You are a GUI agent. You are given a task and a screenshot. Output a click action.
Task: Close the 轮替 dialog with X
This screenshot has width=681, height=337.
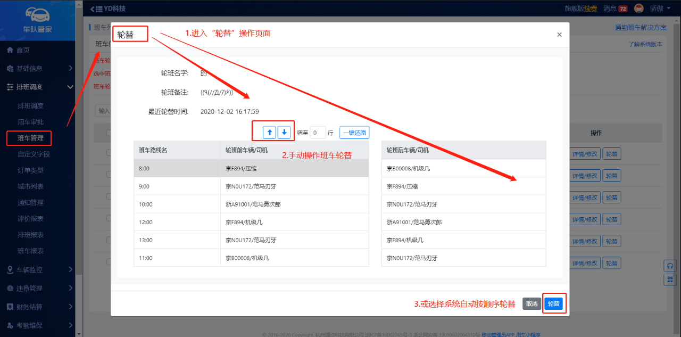pos(559,35)
